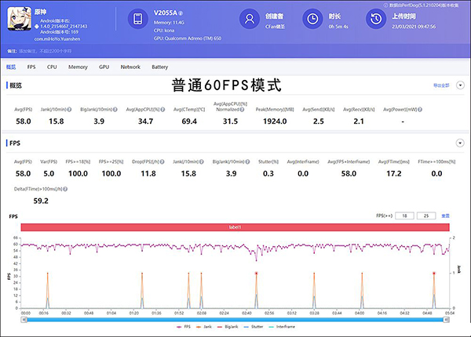The height and width of the screenshot is (337, 471).
Task: Click the creator user icon
Action: coord(250,19)
